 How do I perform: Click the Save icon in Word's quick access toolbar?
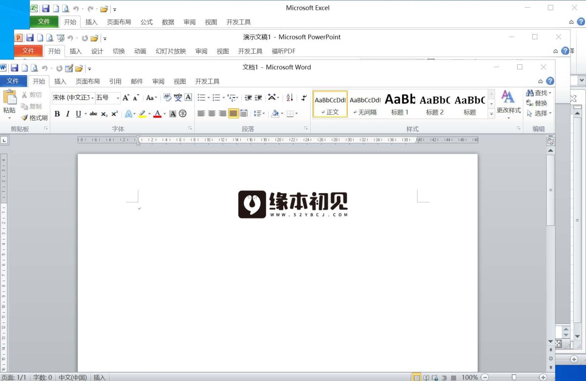pyautogui.click(x=14, y=68)
